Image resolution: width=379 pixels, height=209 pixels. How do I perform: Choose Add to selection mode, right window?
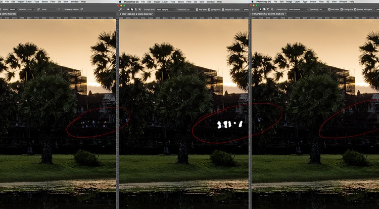coord(264,10)
